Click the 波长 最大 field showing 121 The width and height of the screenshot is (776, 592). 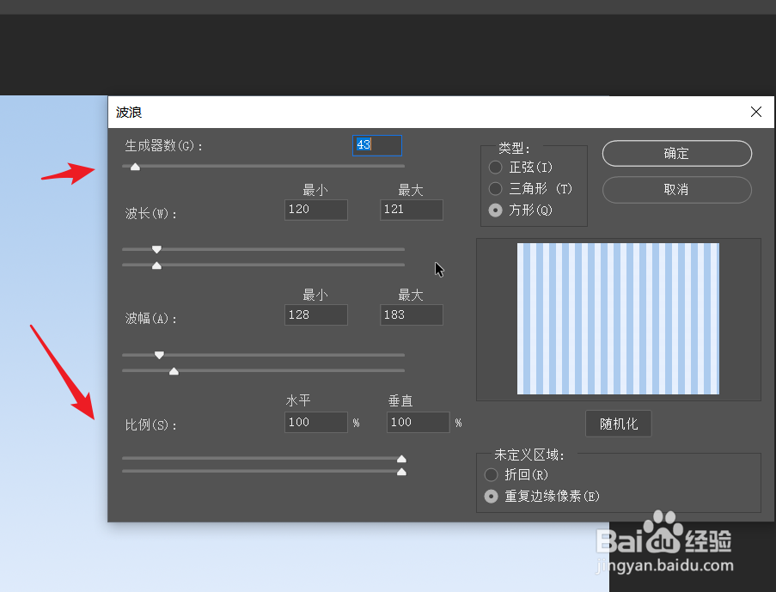412,210
